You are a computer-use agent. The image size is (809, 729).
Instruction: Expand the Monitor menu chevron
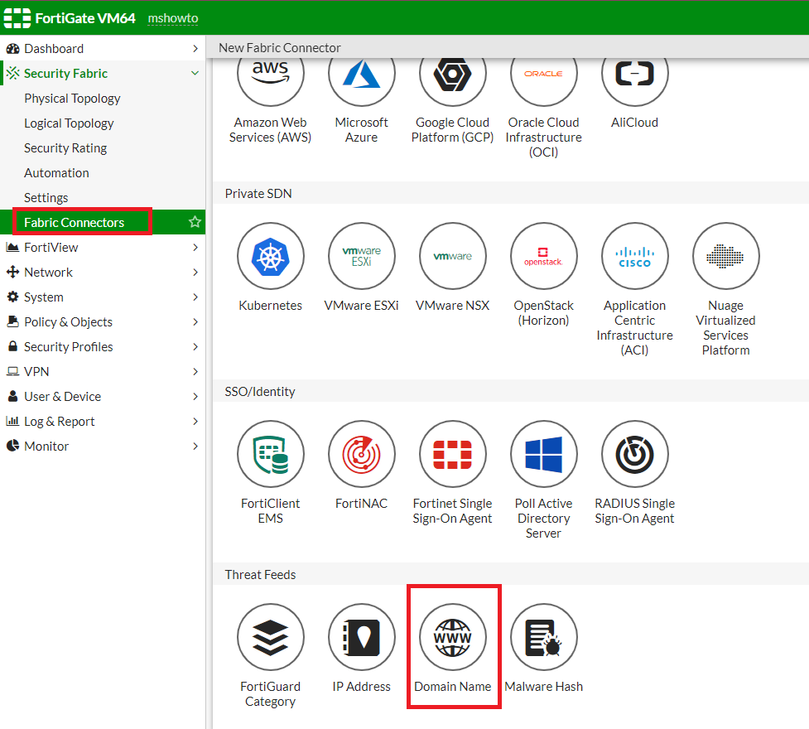coord(195,446)
